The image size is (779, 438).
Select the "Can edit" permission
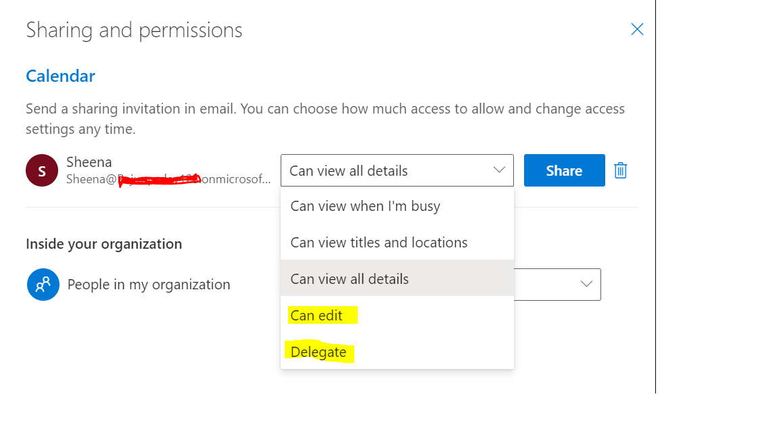tap(316, 316)
